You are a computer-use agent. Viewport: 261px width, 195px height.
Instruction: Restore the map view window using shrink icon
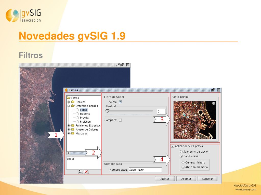118,65
